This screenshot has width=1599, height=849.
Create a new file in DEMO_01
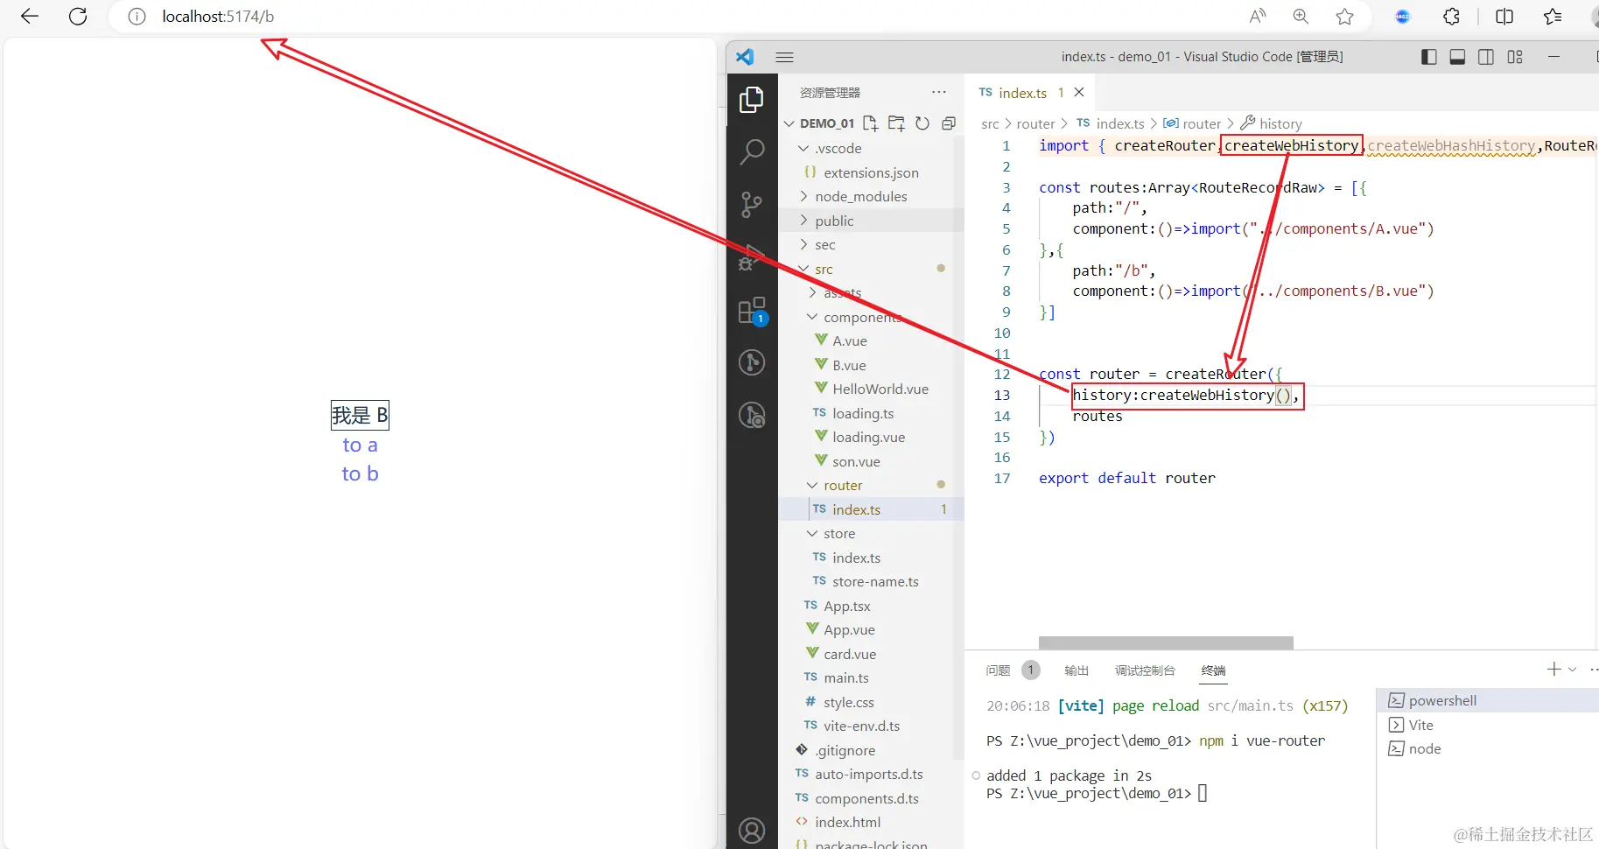click(x=870, y=123)
